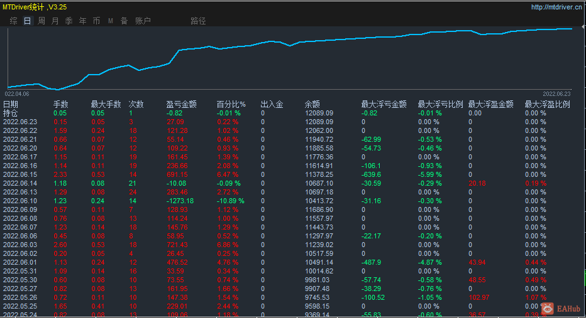
Task: Select the 账户 account tab
Action: point(143,21)
